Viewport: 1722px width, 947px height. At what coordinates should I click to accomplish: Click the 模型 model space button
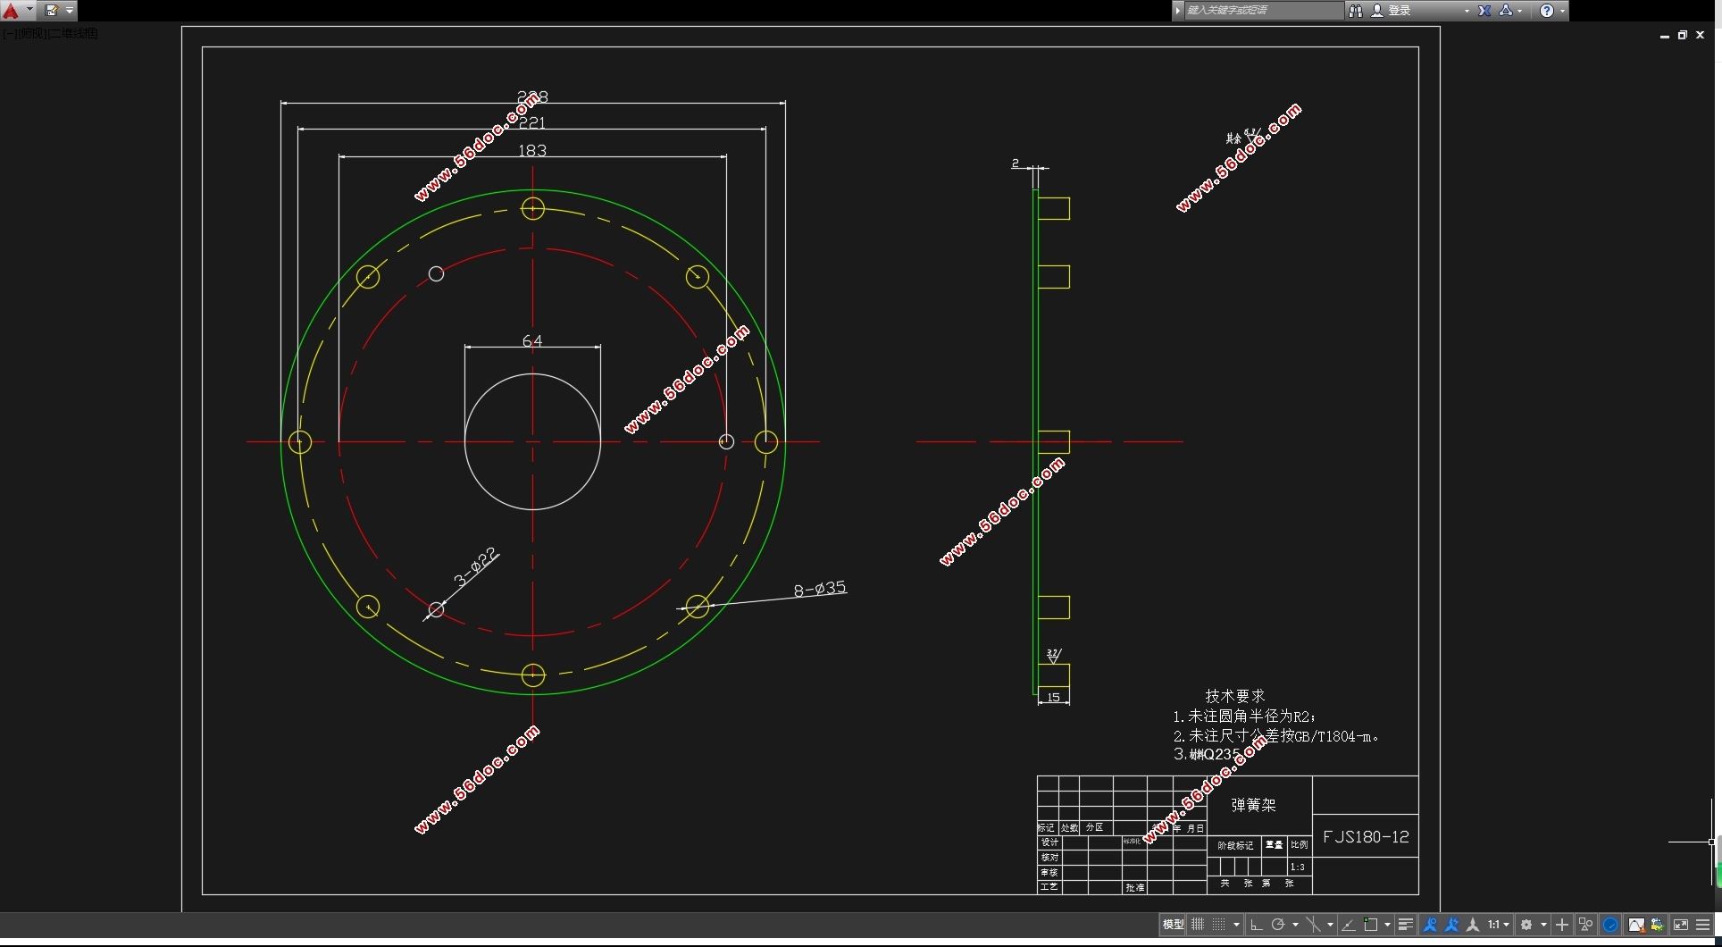pos(1173,925)
